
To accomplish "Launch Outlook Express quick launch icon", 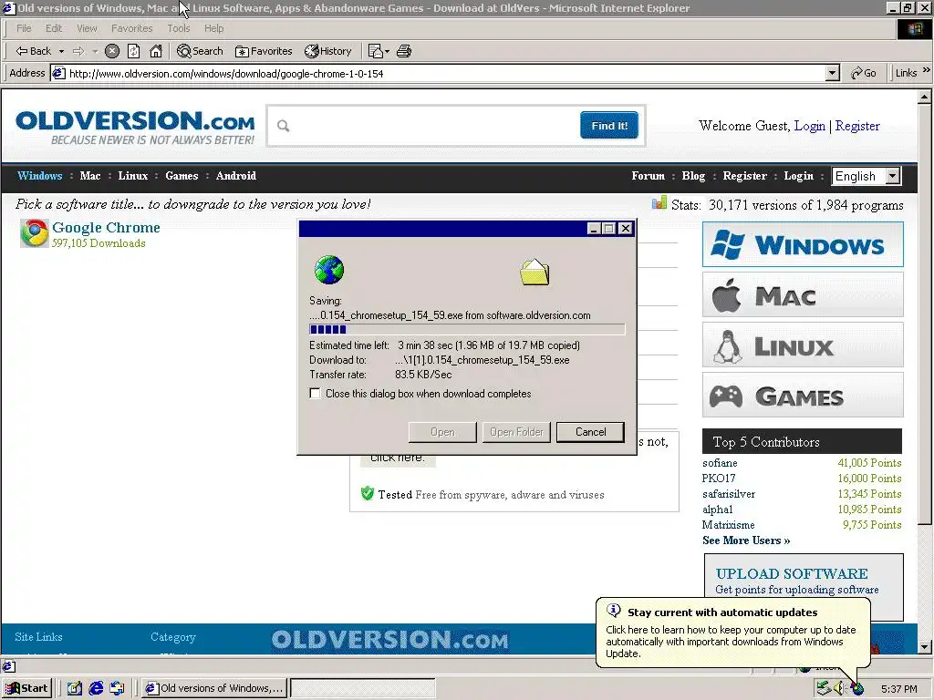I will pyautogui.click(x=118, y=688).
